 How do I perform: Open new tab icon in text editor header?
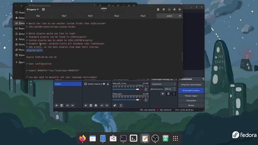pos(44,9)
